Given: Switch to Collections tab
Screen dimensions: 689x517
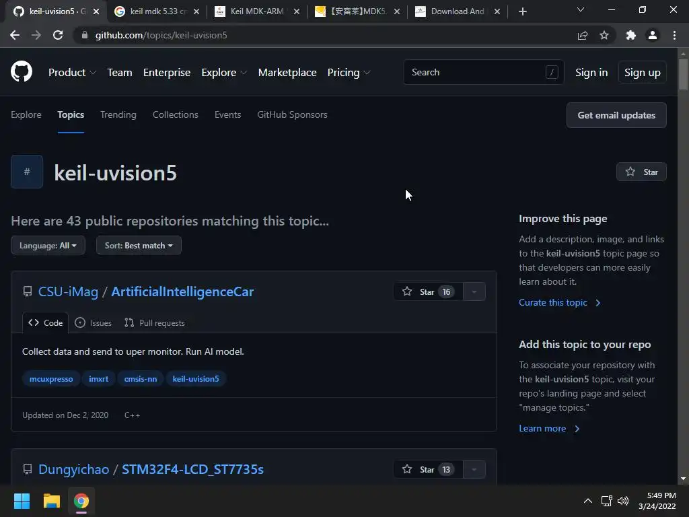Looking at the screenshot, I should (x=176, y=114).
